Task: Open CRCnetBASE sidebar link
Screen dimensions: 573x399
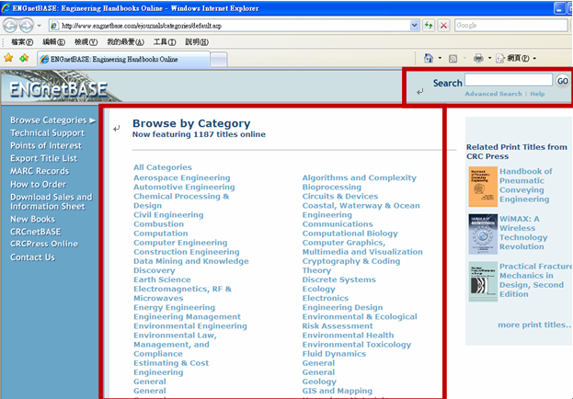Action: coord(36,232)
